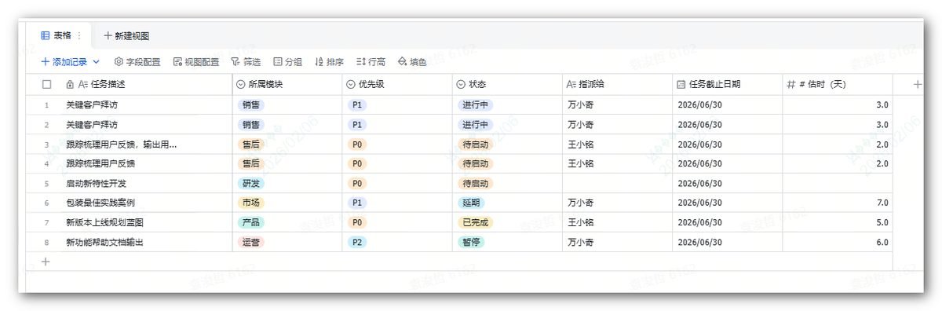Expand the 添加记录 dropdown arrow

tap(97, 61)
